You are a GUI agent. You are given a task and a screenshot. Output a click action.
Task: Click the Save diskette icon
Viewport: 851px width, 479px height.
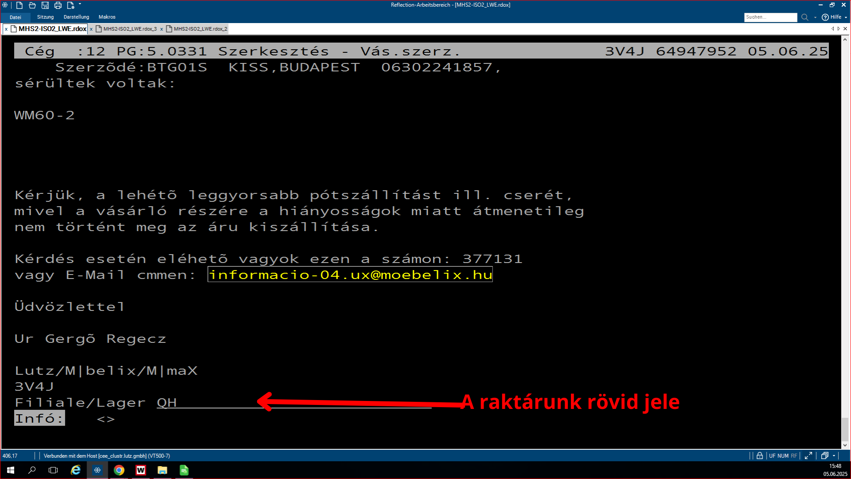[x=45, y=5]
